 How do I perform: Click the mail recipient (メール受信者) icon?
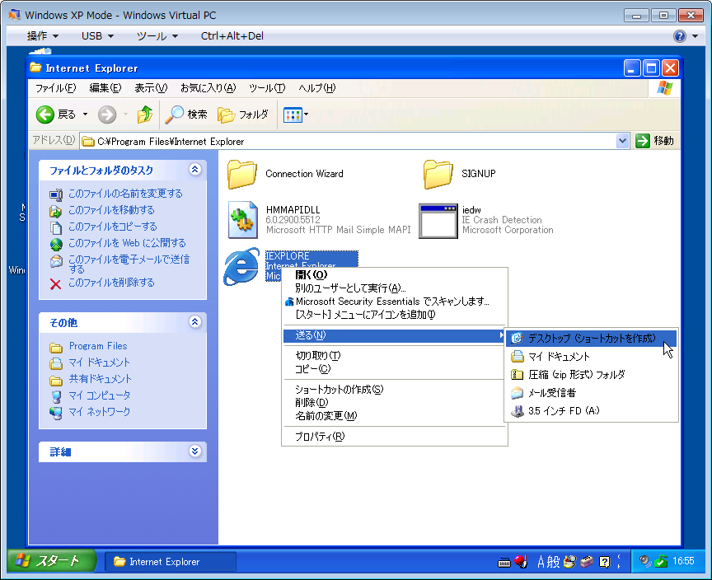point(517,392)
